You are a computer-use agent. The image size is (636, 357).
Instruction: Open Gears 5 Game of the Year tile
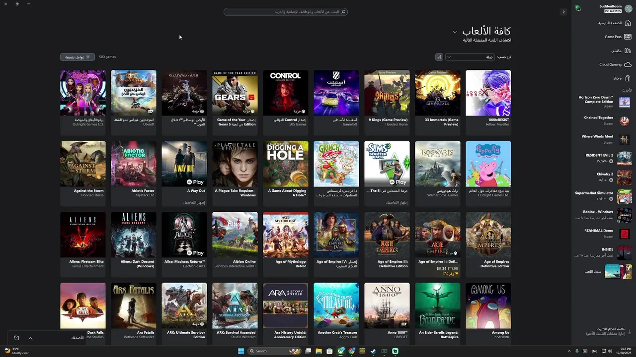tap(235, 102)
